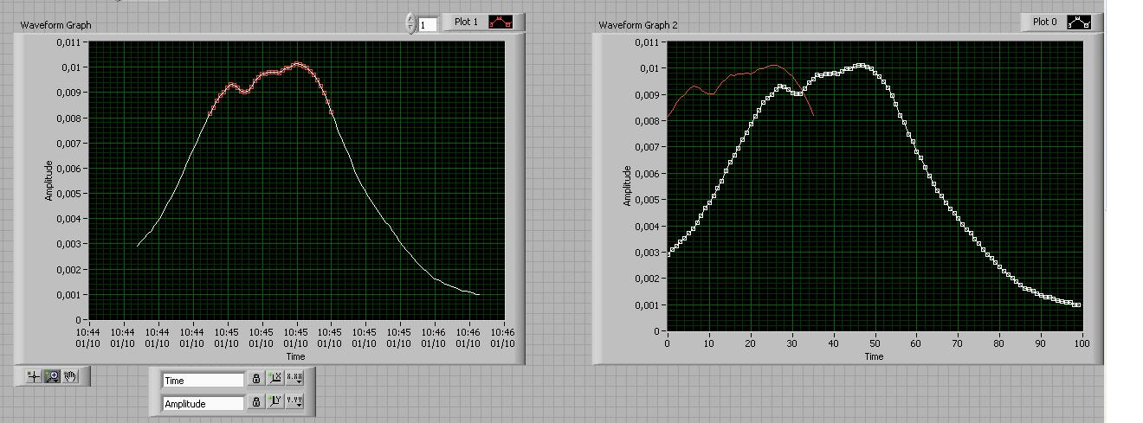
Task: Select the hand panning tool
Action: (x=71, y=376)
